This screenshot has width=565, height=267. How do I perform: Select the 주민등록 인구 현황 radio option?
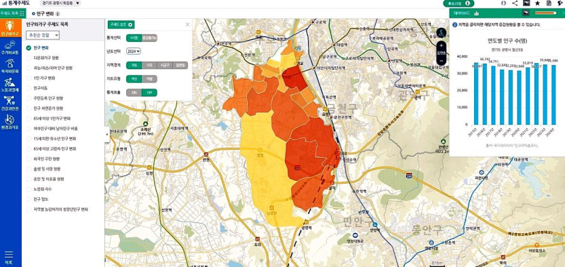click(x=28, y=98)
